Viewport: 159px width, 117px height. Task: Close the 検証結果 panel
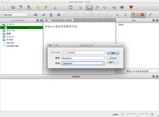pyautogui.click(x=157, y=77)
